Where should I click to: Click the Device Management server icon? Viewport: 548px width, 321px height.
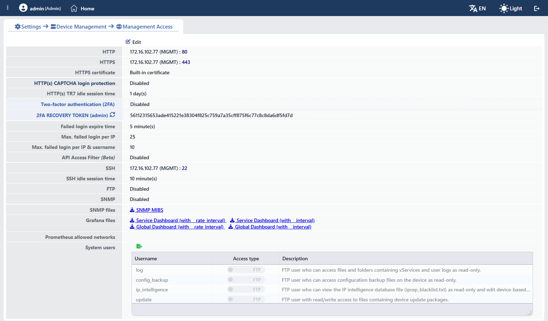(x=53, y=26)
